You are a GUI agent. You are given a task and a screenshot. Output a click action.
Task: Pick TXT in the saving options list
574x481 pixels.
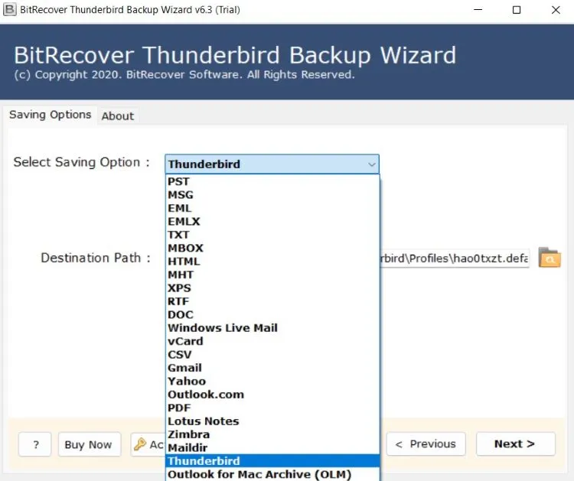[272, 235]
